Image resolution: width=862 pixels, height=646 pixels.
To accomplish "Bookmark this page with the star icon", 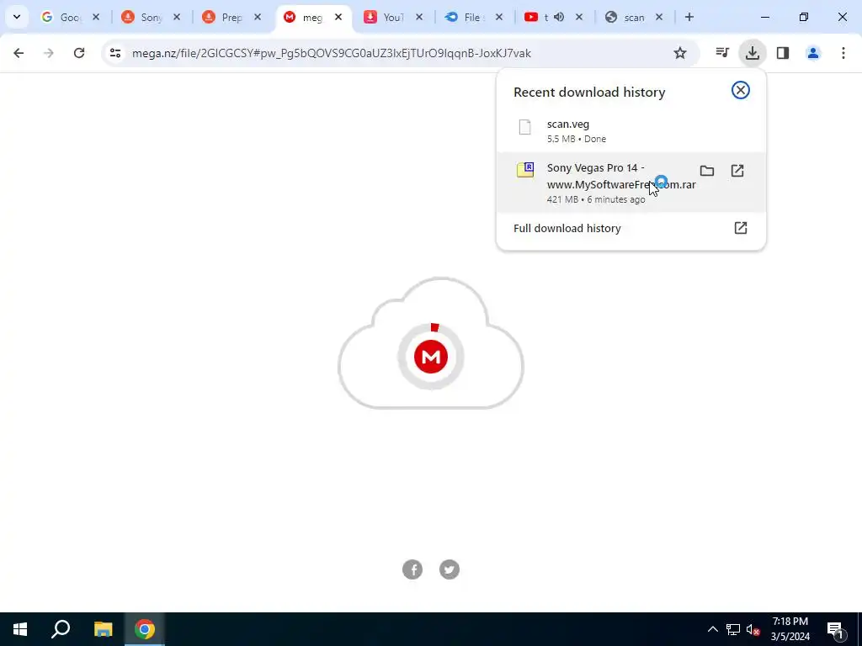I will tap(680, 53).
